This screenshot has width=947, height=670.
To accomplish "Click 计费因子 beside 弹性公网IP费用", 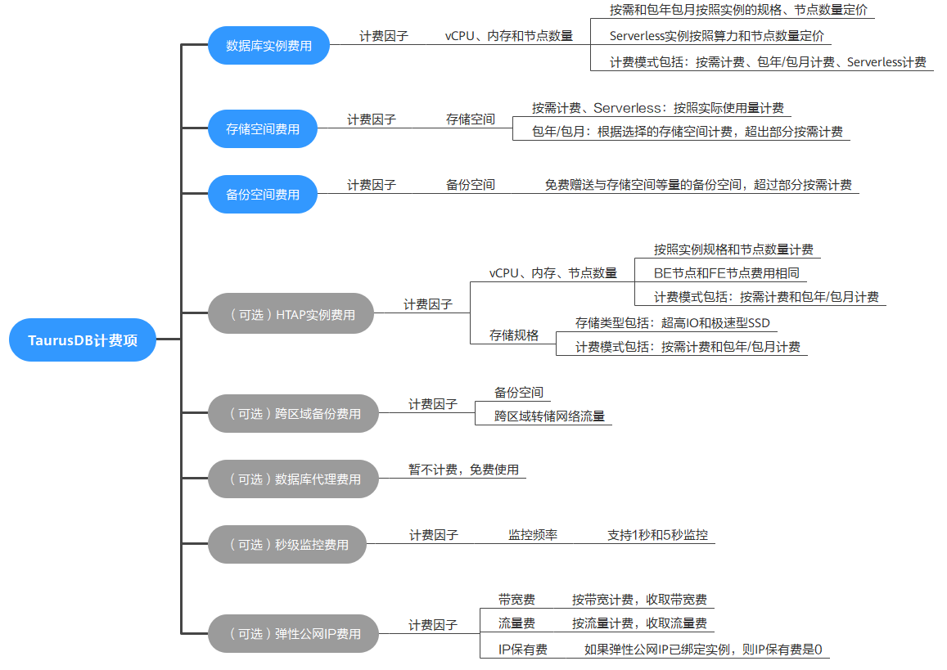I will coord(433,625).
